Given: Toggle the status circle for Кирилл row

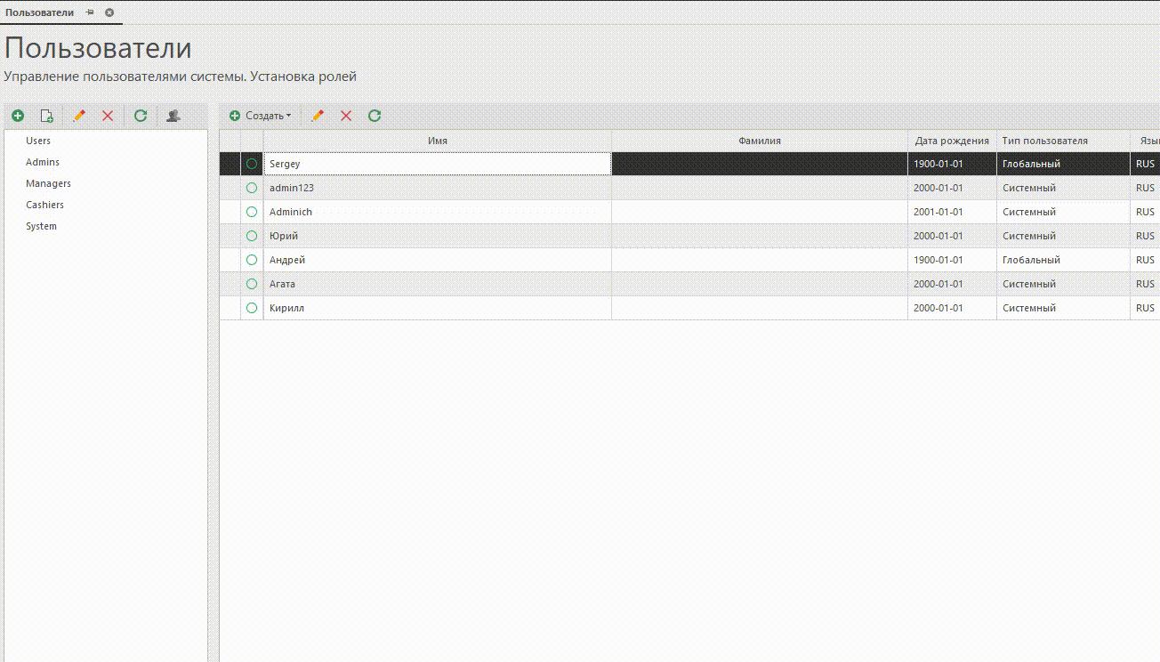Looking at the screenshot, I should coord(252,308).
